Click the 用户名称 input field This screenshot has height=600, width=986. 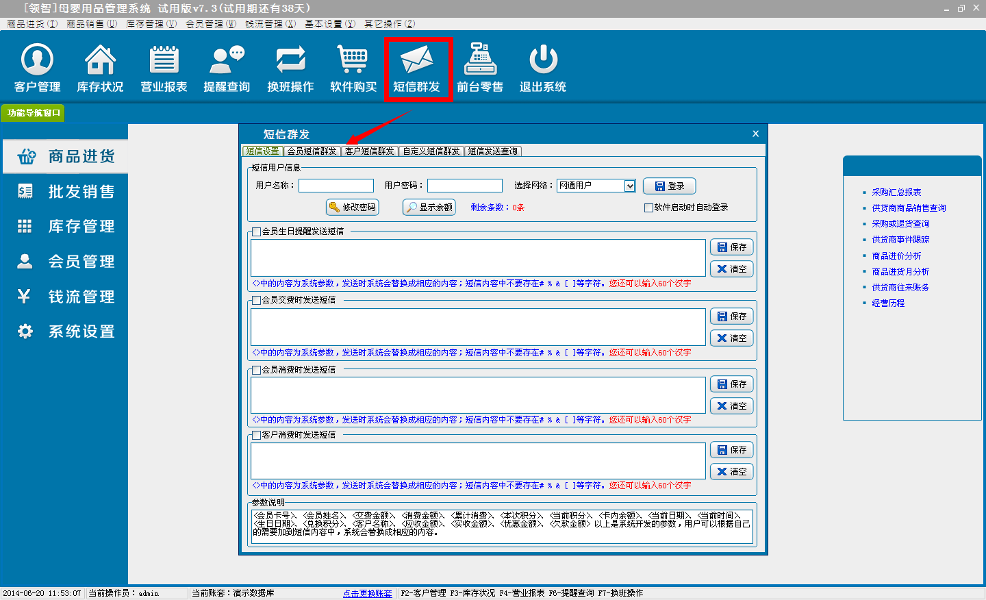point(336,186)
